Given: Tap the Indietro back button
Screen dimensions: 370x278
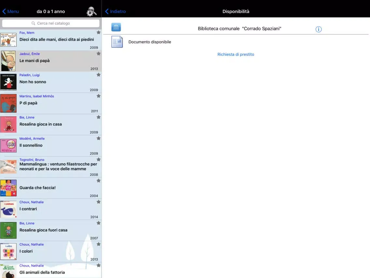Looking at the screenshot, I should pos(115,11).
